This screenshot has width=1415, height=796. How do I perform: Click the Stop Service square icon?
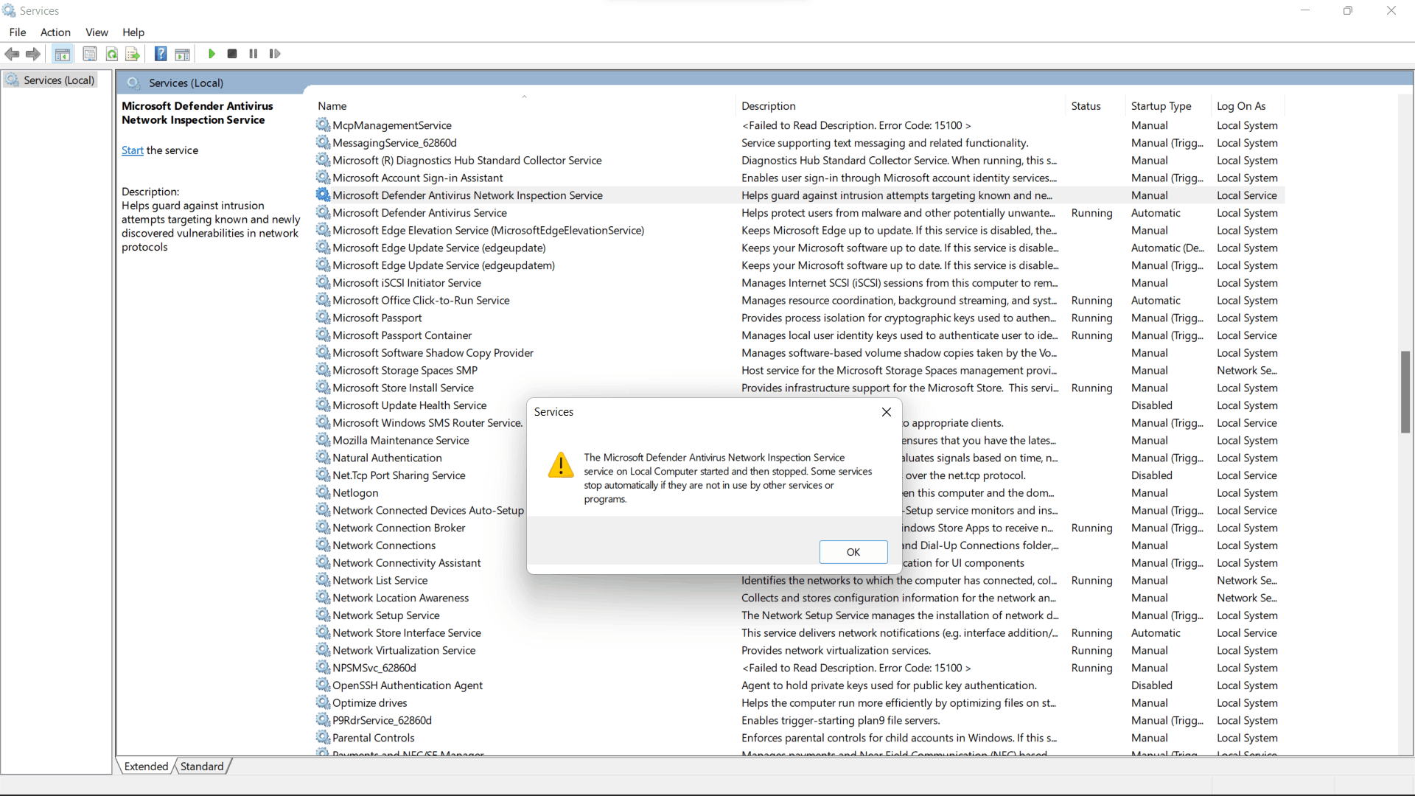pyautogui.click(x=232, y=54)
